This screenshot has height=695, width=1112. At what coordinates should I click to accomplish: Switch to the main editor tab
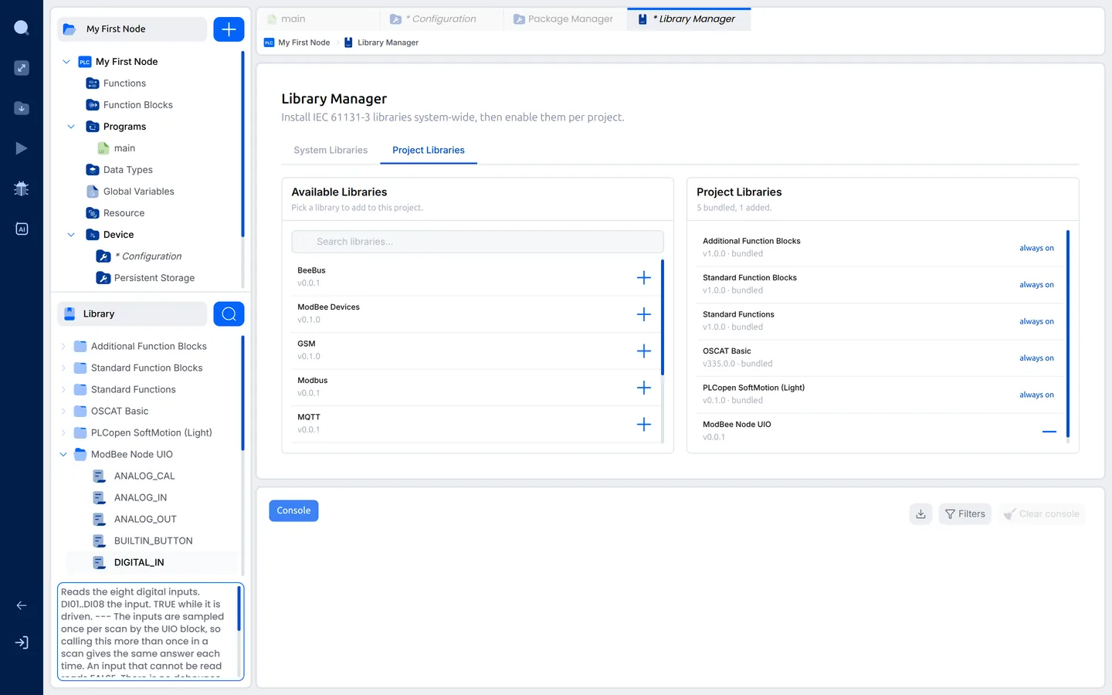click(318, 19)
